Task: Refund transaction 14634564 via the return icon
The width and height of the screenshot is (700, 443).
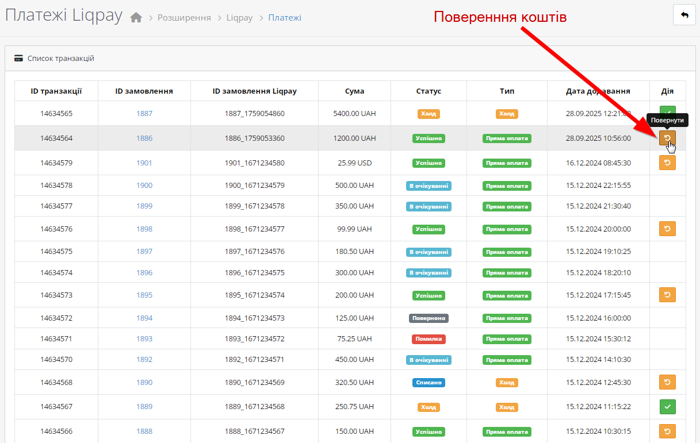Action: pos(667,138)
